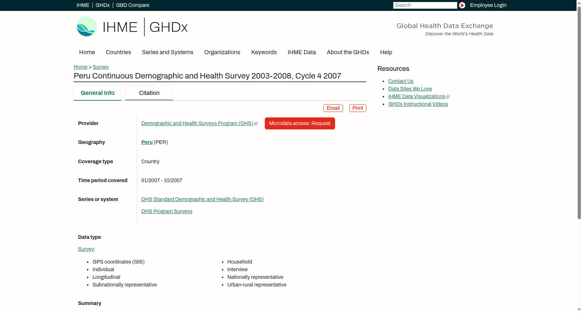Image resolution: width=582 pixels, height=313 pixels.
Task: Open the Countries menu
Action: click(118, 52)
